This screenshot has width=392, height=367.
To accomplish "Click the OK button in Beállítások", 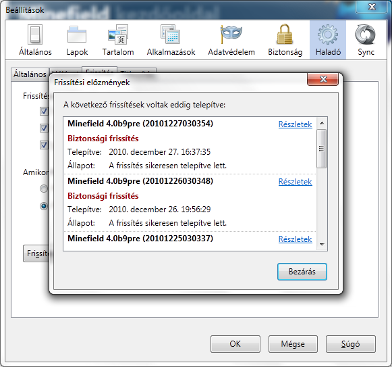I will coord(235,344).
